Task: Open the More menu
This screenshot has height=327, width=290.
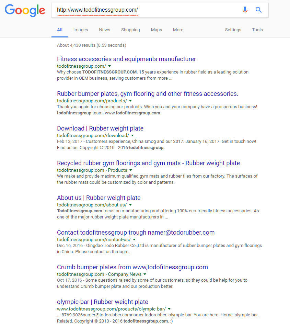Action: tap(178, 30)
